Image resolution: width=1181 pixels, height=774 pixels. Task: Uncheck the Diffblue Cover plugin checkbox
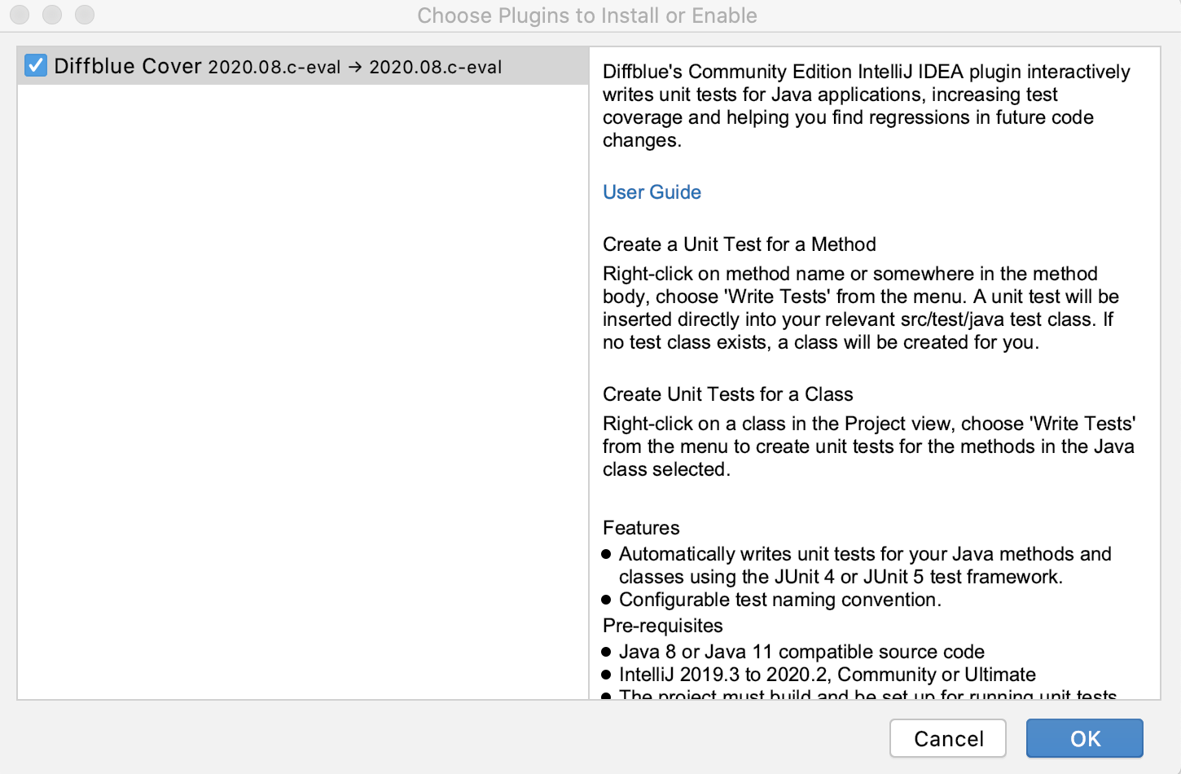36,65
